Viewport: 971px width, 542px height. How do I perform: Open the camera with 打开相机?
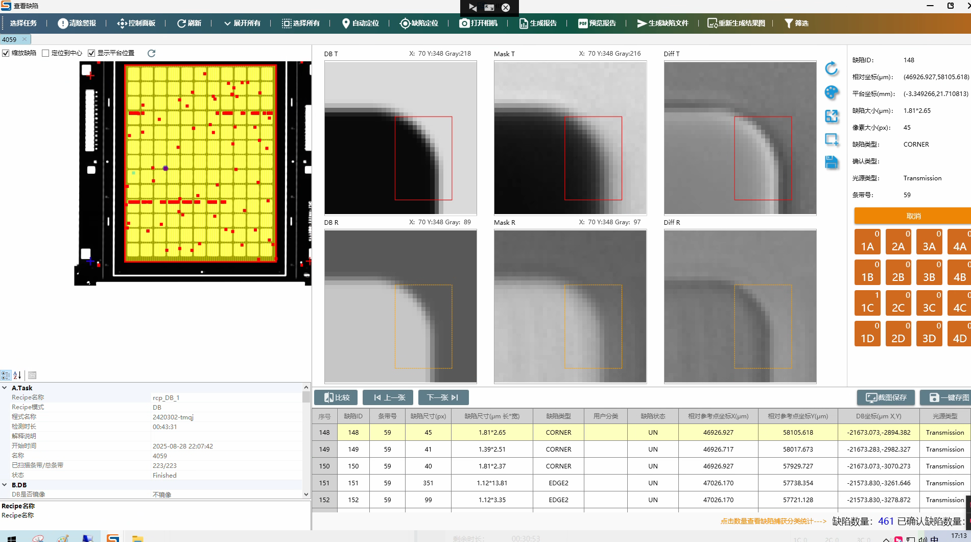478,23
